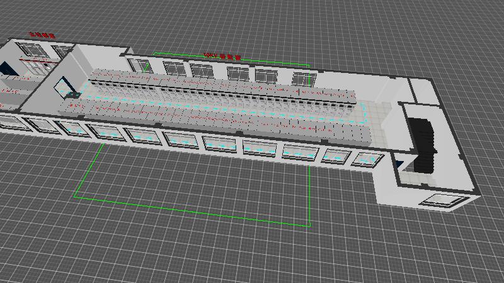Select the back row of switchgear cabinets

tap(220, 88)
